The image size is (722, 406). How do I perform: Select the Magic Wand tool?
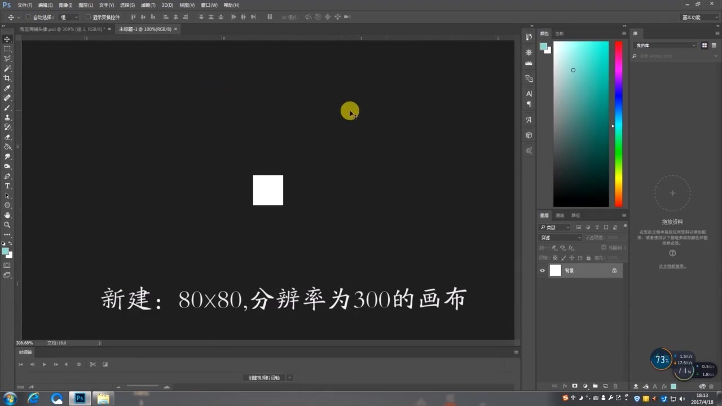pyautogui.click(x=7, y=68)
